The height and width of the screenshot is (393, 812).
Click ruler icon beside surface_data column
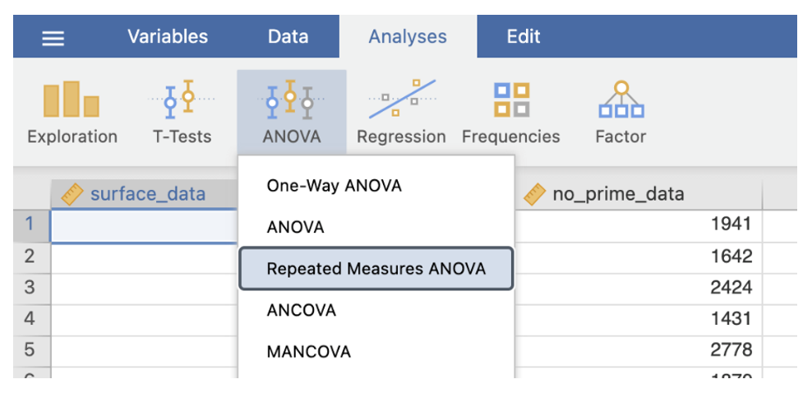pyautogui.click(x=73, y=195)
